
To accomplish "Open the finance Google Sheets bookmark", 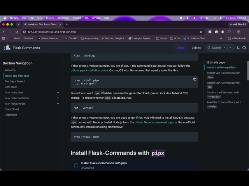I will click(113, 38).
